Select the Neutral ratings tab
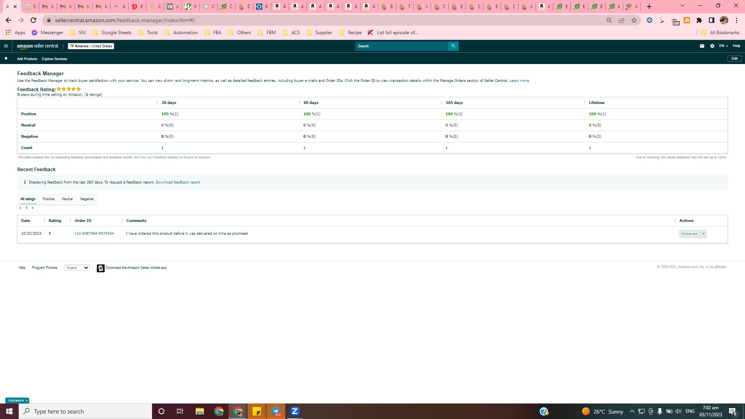Screen dimensions: 745x419 tap(67, 199)
